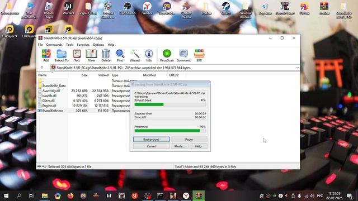Open the Options menu
Viewport: 358px width, 201px height.
[98, 45]
